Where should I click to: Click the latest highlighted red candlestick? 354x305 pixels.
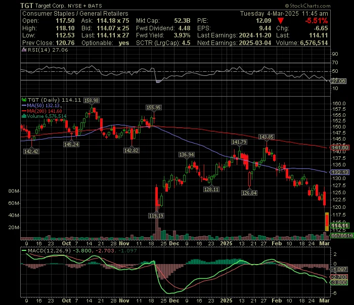[x=327, y=222]
